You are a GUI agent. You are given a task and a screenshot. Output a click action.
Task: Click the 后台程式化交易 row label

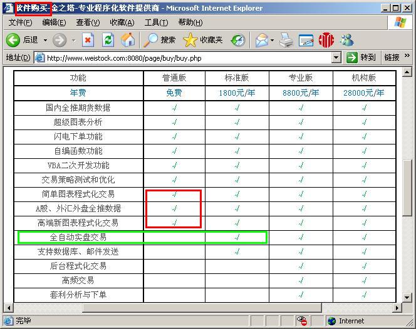pyautogui.click(x=78, y=266)
